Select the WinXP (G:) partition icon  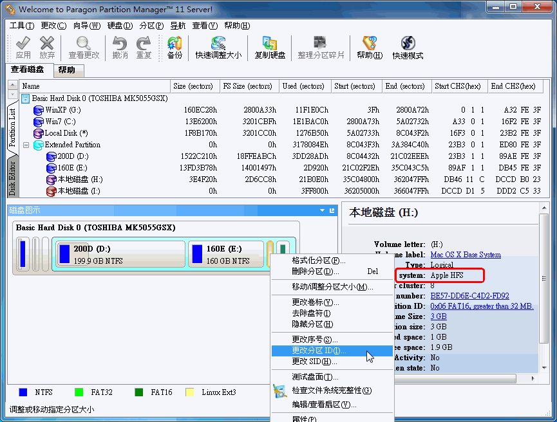click(39, 111)
